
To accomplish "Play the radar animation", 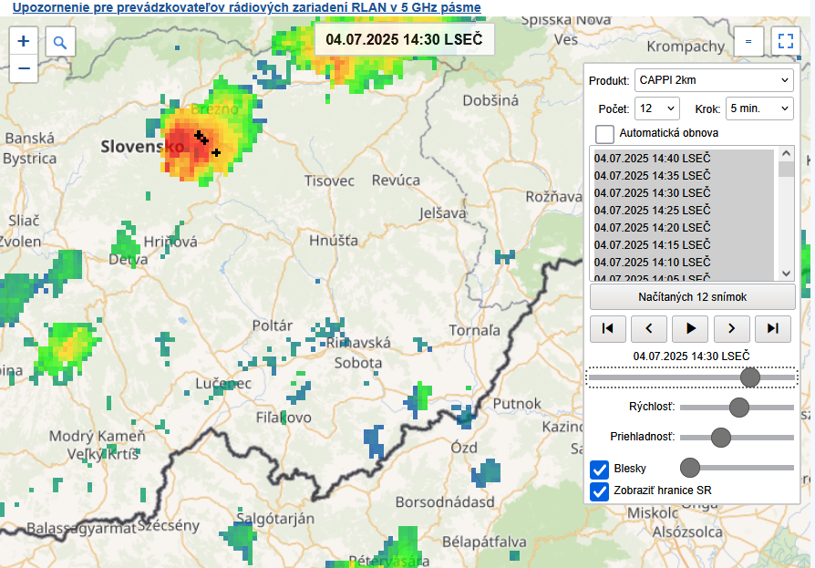I will point(690,328).
